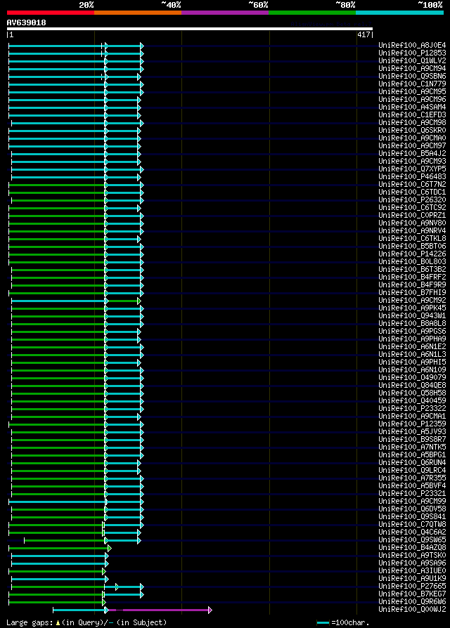Viewport: 450px width, 628px height.
Task: Open the UniRef100_P46483 hit
Action: (x=412, y=176)
